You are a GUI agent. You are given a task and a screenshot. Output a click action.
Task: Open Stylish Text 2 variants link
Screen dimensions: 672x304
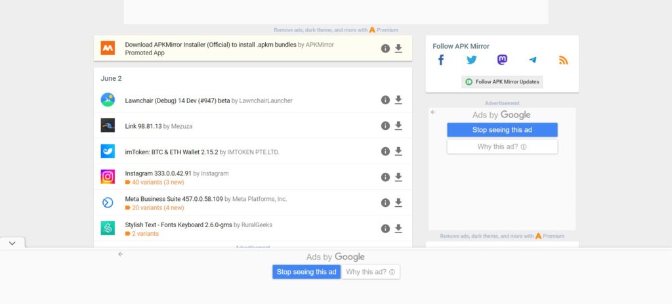[x=145, y=234]
